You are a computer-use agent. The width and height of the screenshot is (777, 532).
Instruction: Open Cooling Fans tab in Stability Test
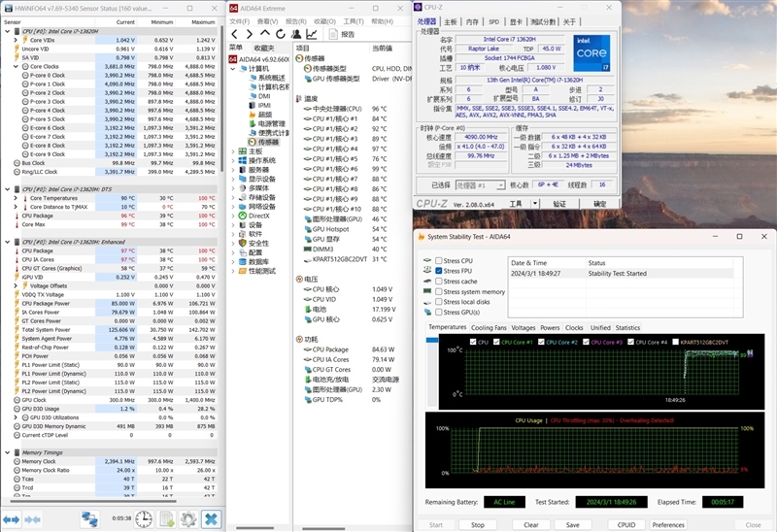[489, 328]
